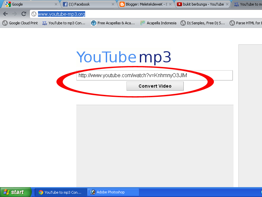Switch to the (1) Facebook tab
The image size is (262, 197).
point(88,4)
